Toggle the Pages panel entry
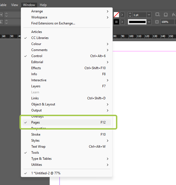 tap(67, 122)
